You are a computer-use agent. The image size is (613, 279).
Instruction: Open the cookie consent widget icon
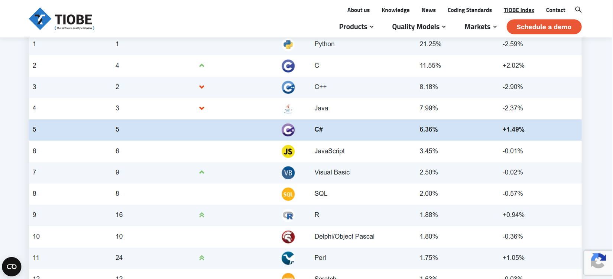[x=12, y=266]
